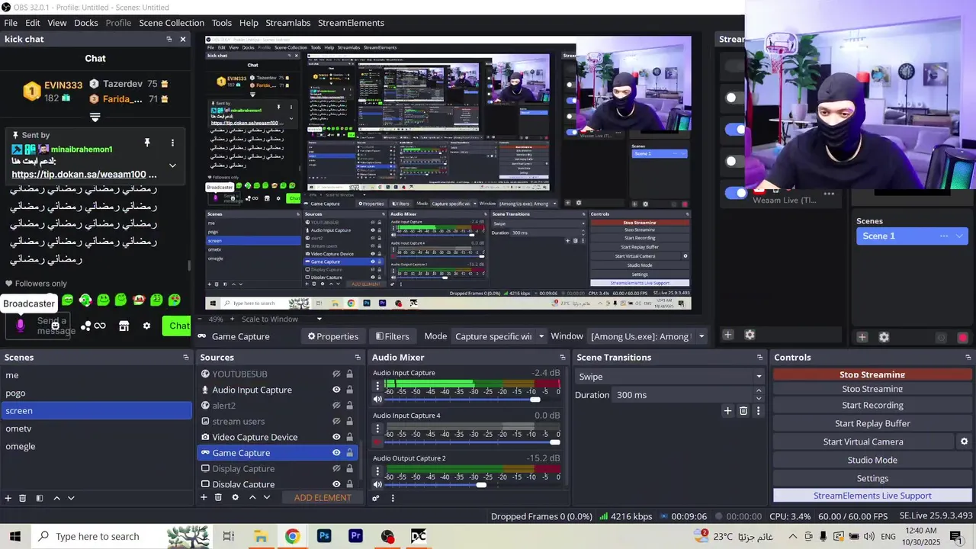Remove transition using Scene Transitions trash icon
The image size is (976, 549).
(x=743, y=411)
